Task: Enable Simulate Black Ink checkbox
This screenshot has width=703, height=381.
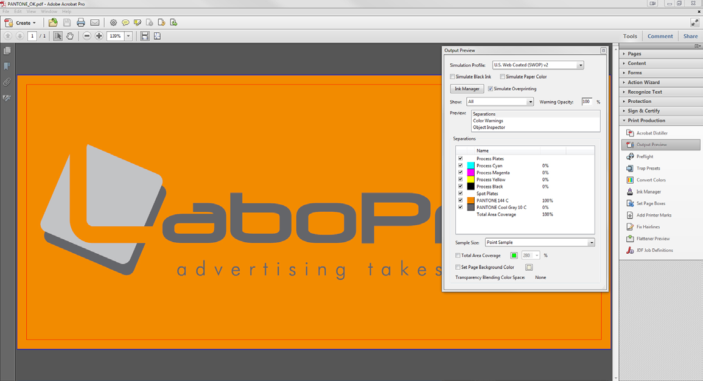Action: pyautogui.click(x=452, y=77)
